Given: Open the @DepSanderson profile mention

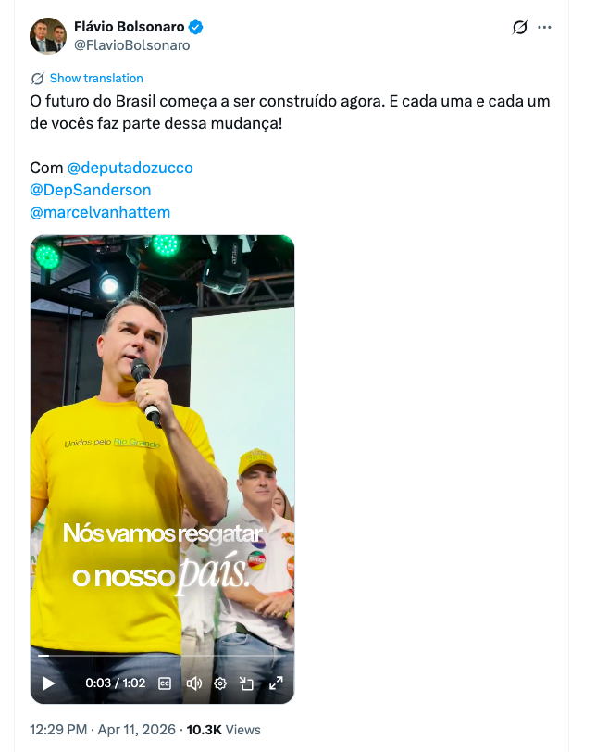Looking at the screenshot, I should click(91, 190).
